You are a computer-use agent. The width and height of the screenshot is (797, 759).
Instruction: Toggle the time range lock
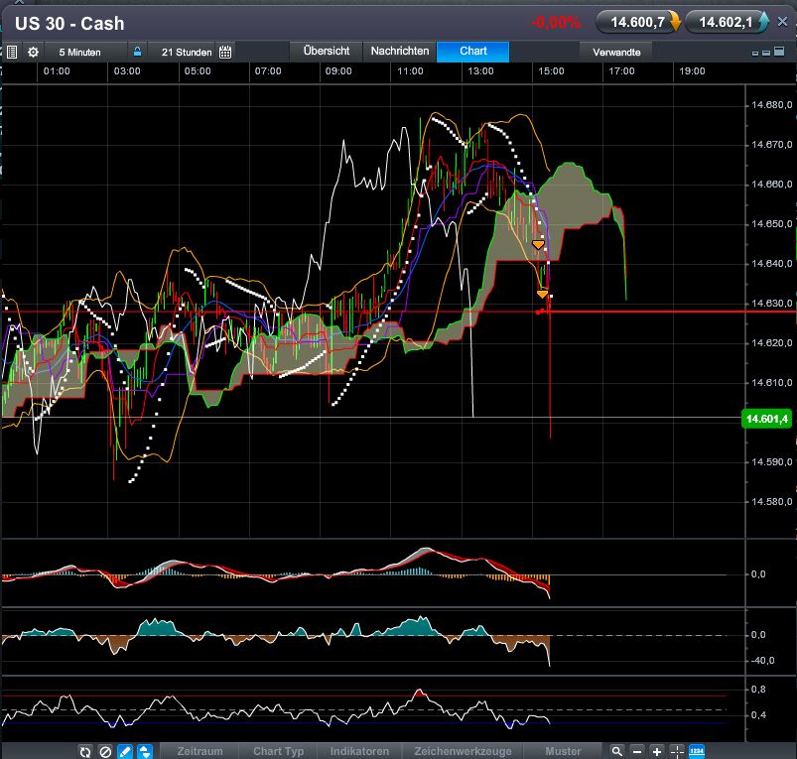tap(138, 52)
